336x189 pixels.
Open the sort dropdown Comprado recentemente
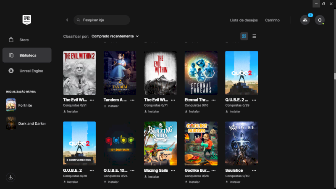click(115, 36)
